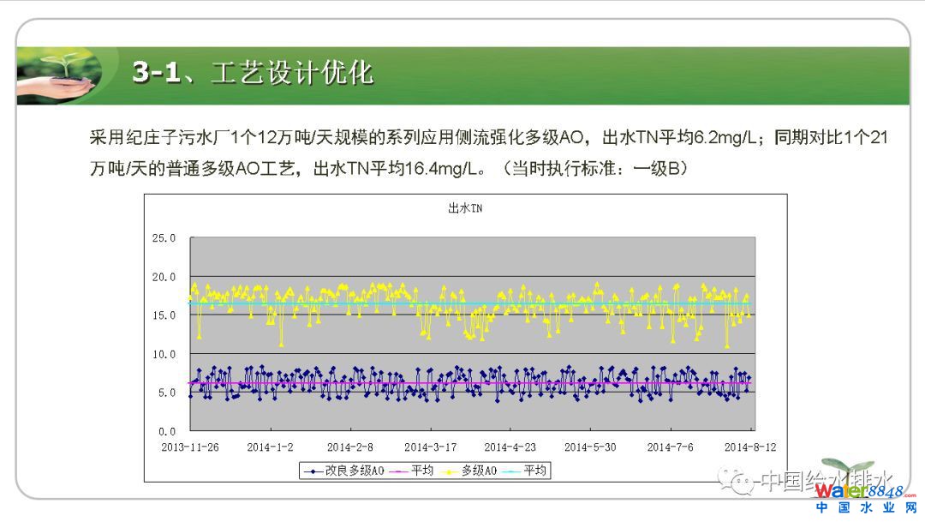Screen dimensions: 925x522
Task: Click the WeChat logo watermark icon
Action: click(x=737, y=480)
